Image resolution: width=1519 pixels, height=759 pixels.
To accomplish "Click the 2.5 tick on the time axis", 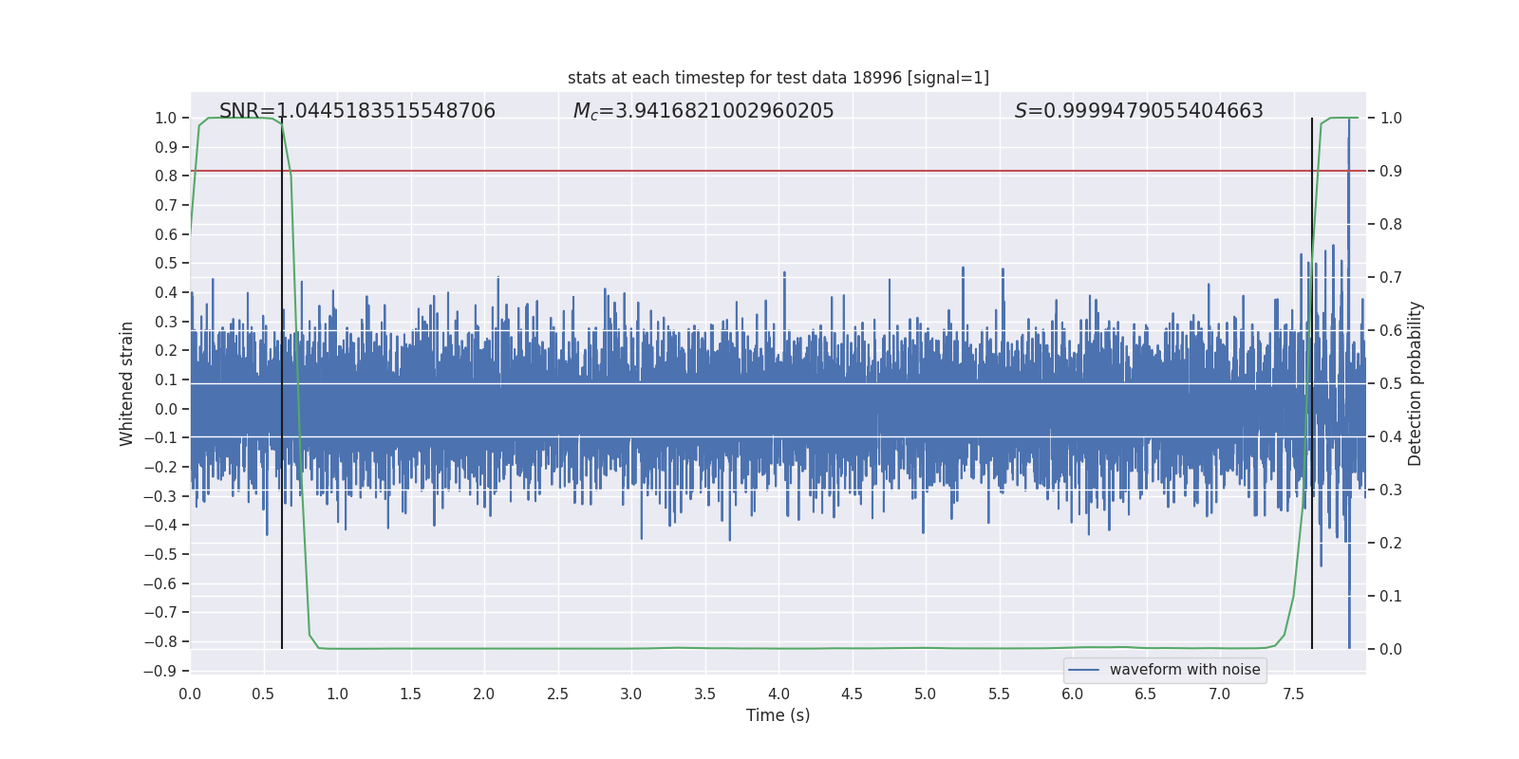I will [557, 694].
